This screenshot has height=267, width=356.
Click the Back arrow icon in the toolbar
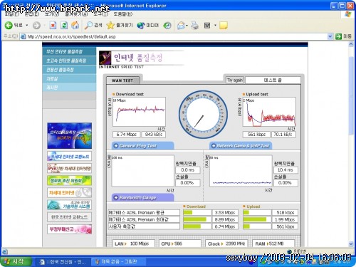(x=9, y=25)
